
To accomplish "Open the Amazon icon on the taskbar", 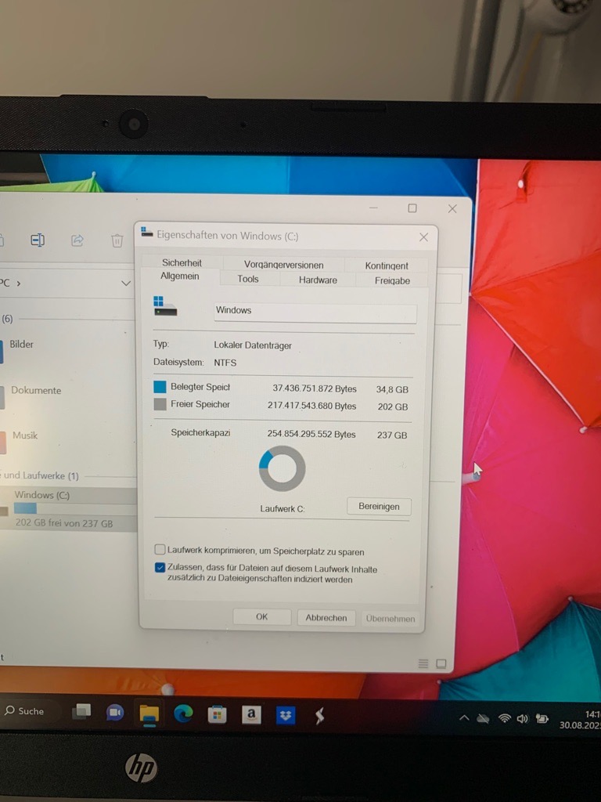I will [251, 714].
